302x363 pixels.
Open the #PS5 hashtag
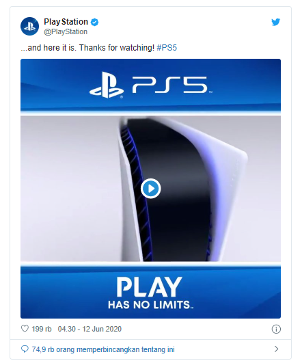click(167, 48)
